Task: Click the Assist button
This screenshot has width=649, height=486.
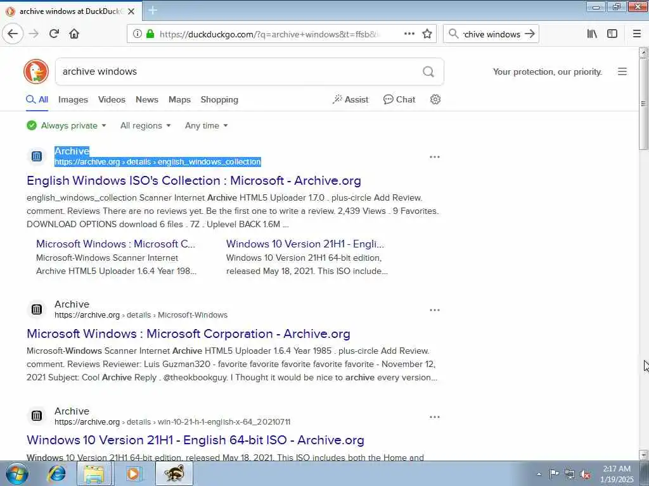Action: [x=350, y=99]
